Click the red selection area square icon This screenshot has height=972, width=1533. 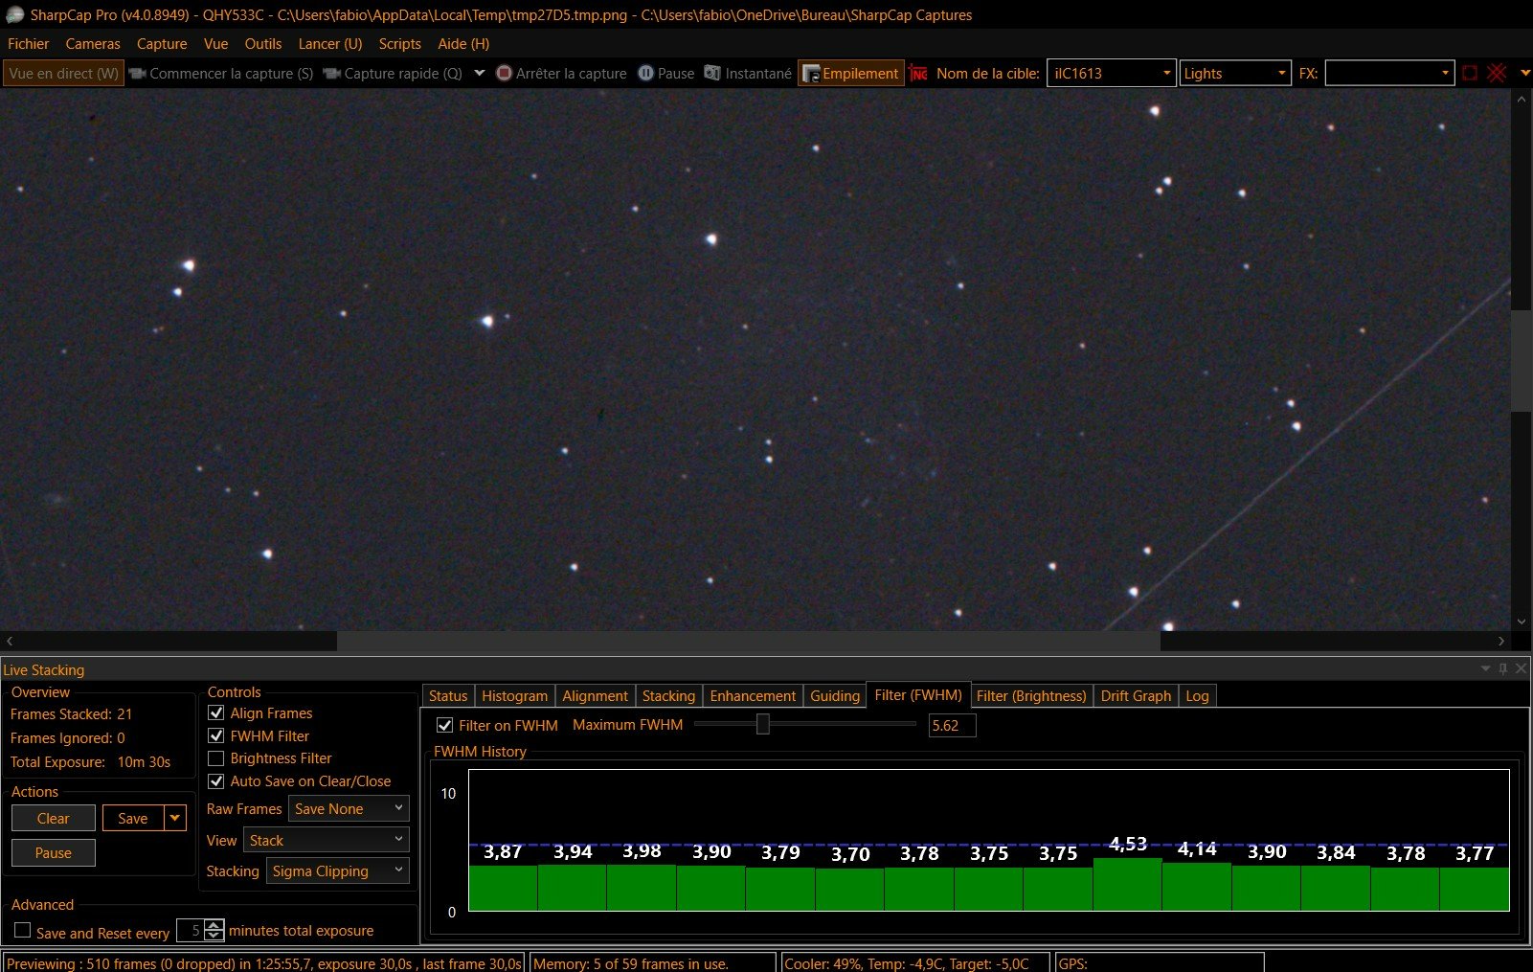tap(1470, 74)
